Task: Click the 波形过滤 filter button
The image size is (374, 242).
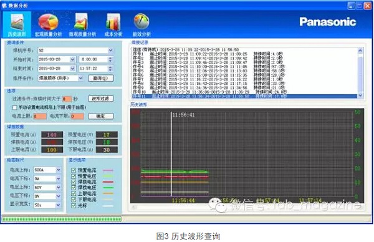Action: tap(101, 99)
